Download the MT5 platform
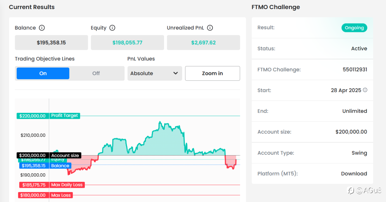 354,174
